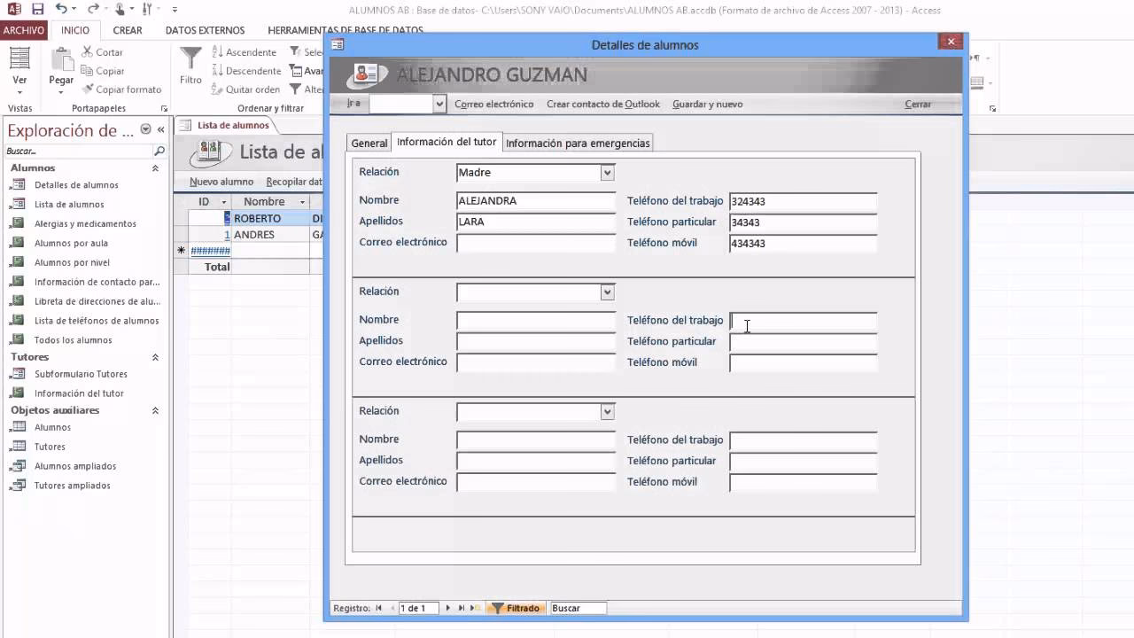Sort with Ascendente button
This screenshot has width=1134, height=638.
pyautogui.click(x=245, y=52)
